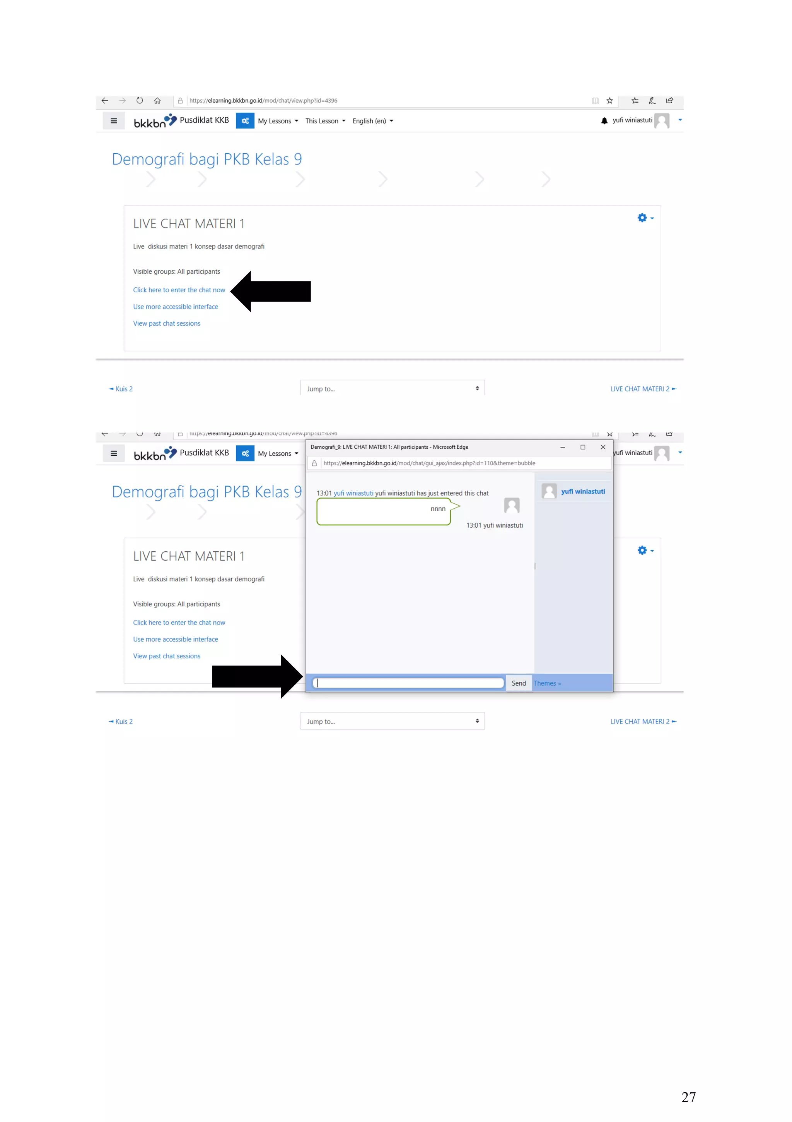792x1122 pixels.
Task: Click the notification bell icon
Action: [604, 121]
